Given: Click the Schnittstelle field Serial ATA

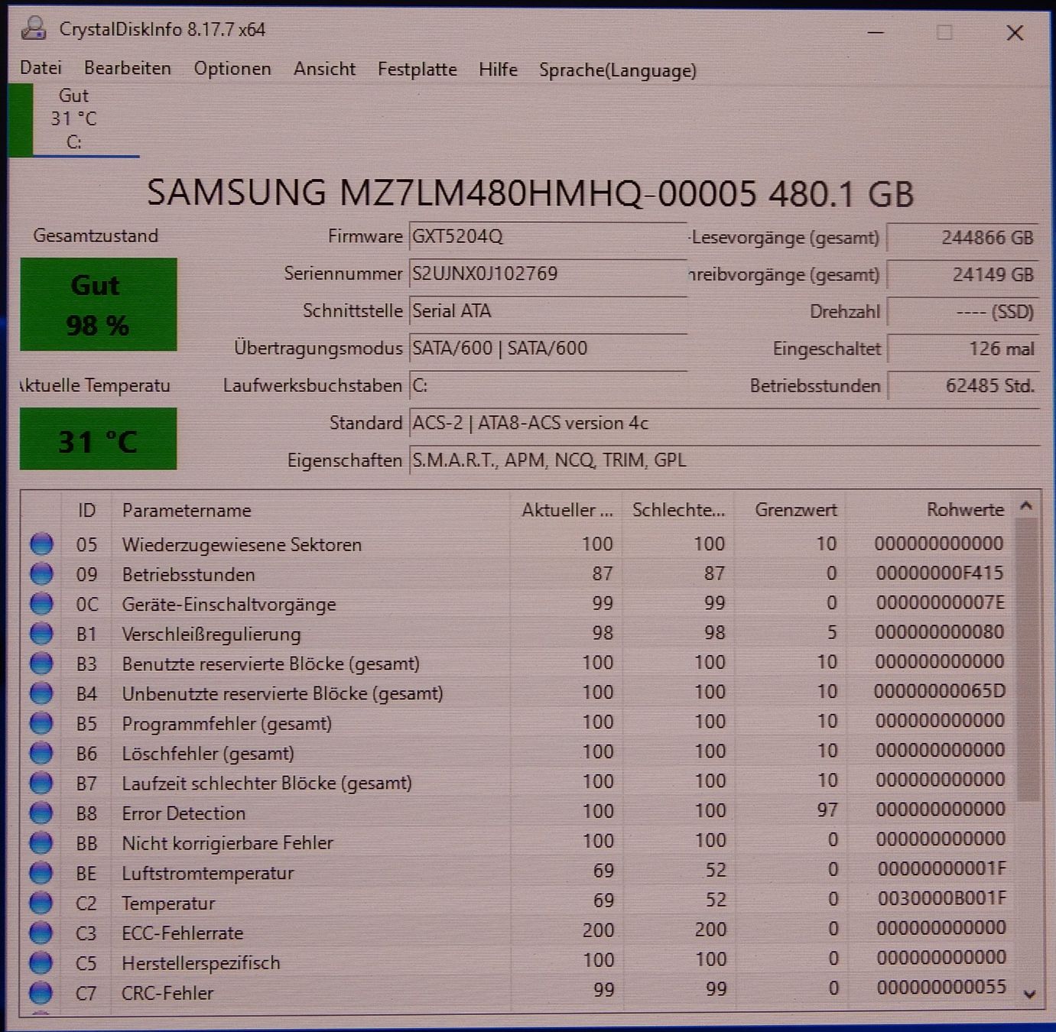Looking at the screenshot, I should (x=547, y=311).
